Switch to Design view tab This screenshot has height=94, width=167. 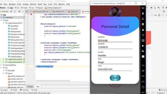pos(30,86)
